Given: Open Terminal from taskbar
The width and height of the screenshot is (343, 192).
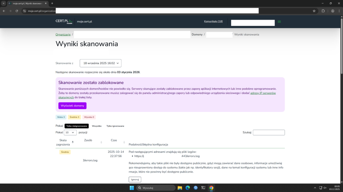Looking at the screenshot, I should pyautogui.click(x=203, y=188).
